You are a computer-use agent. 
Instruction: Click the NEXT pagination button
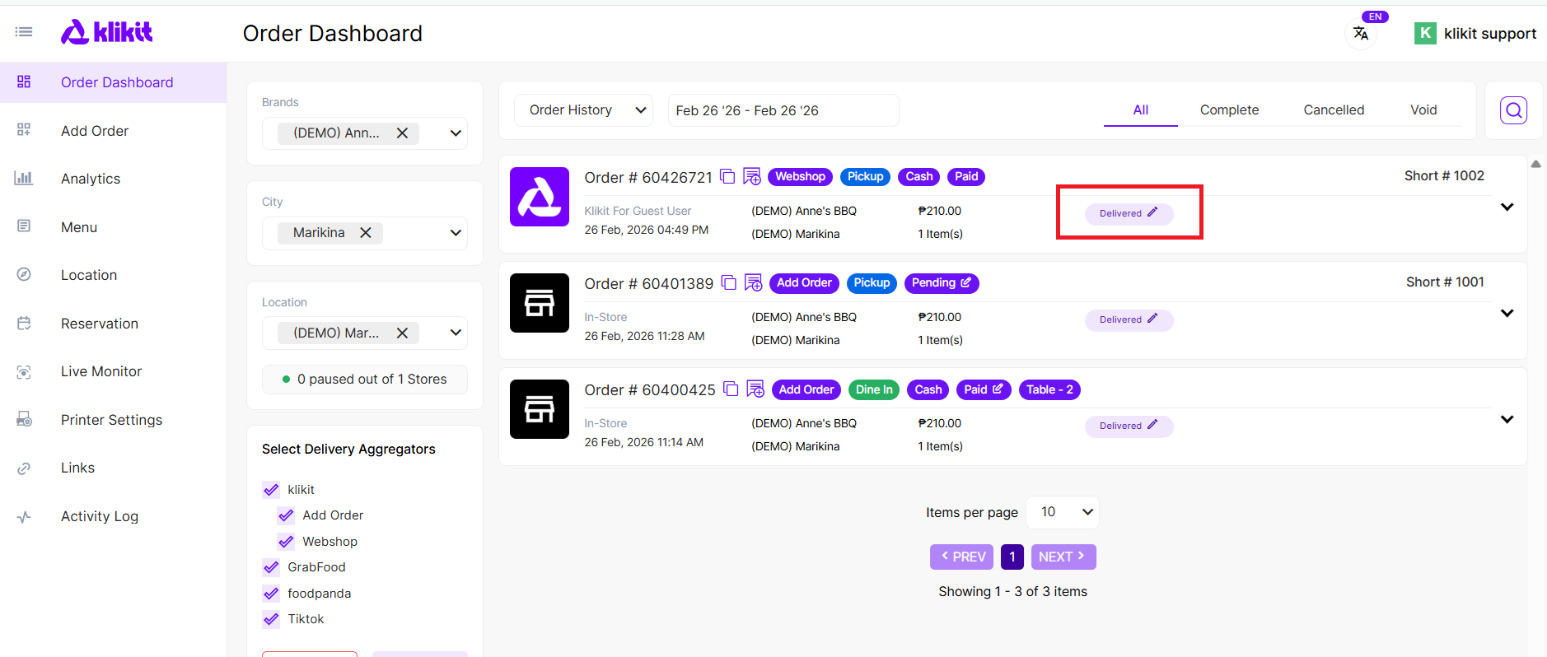[1063, 557]
